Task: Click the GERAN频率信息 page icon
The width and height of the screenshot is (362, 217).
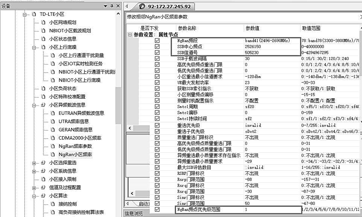Action: [53, 130]
